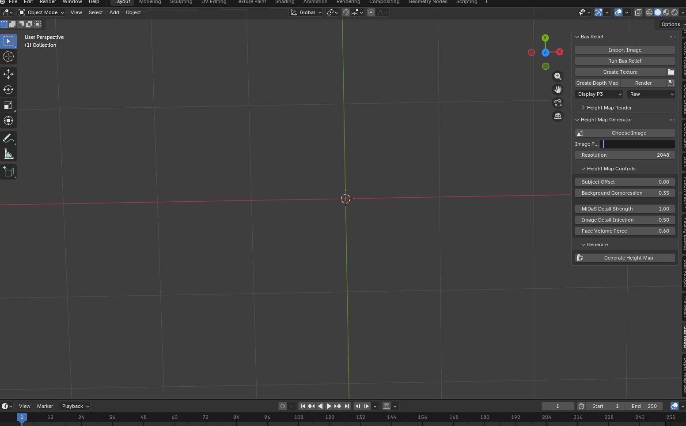The height and width of the screenshot is (426, 686).
Task: Choose the Move tool in toolbar
Action: click(x=8, y=74)
